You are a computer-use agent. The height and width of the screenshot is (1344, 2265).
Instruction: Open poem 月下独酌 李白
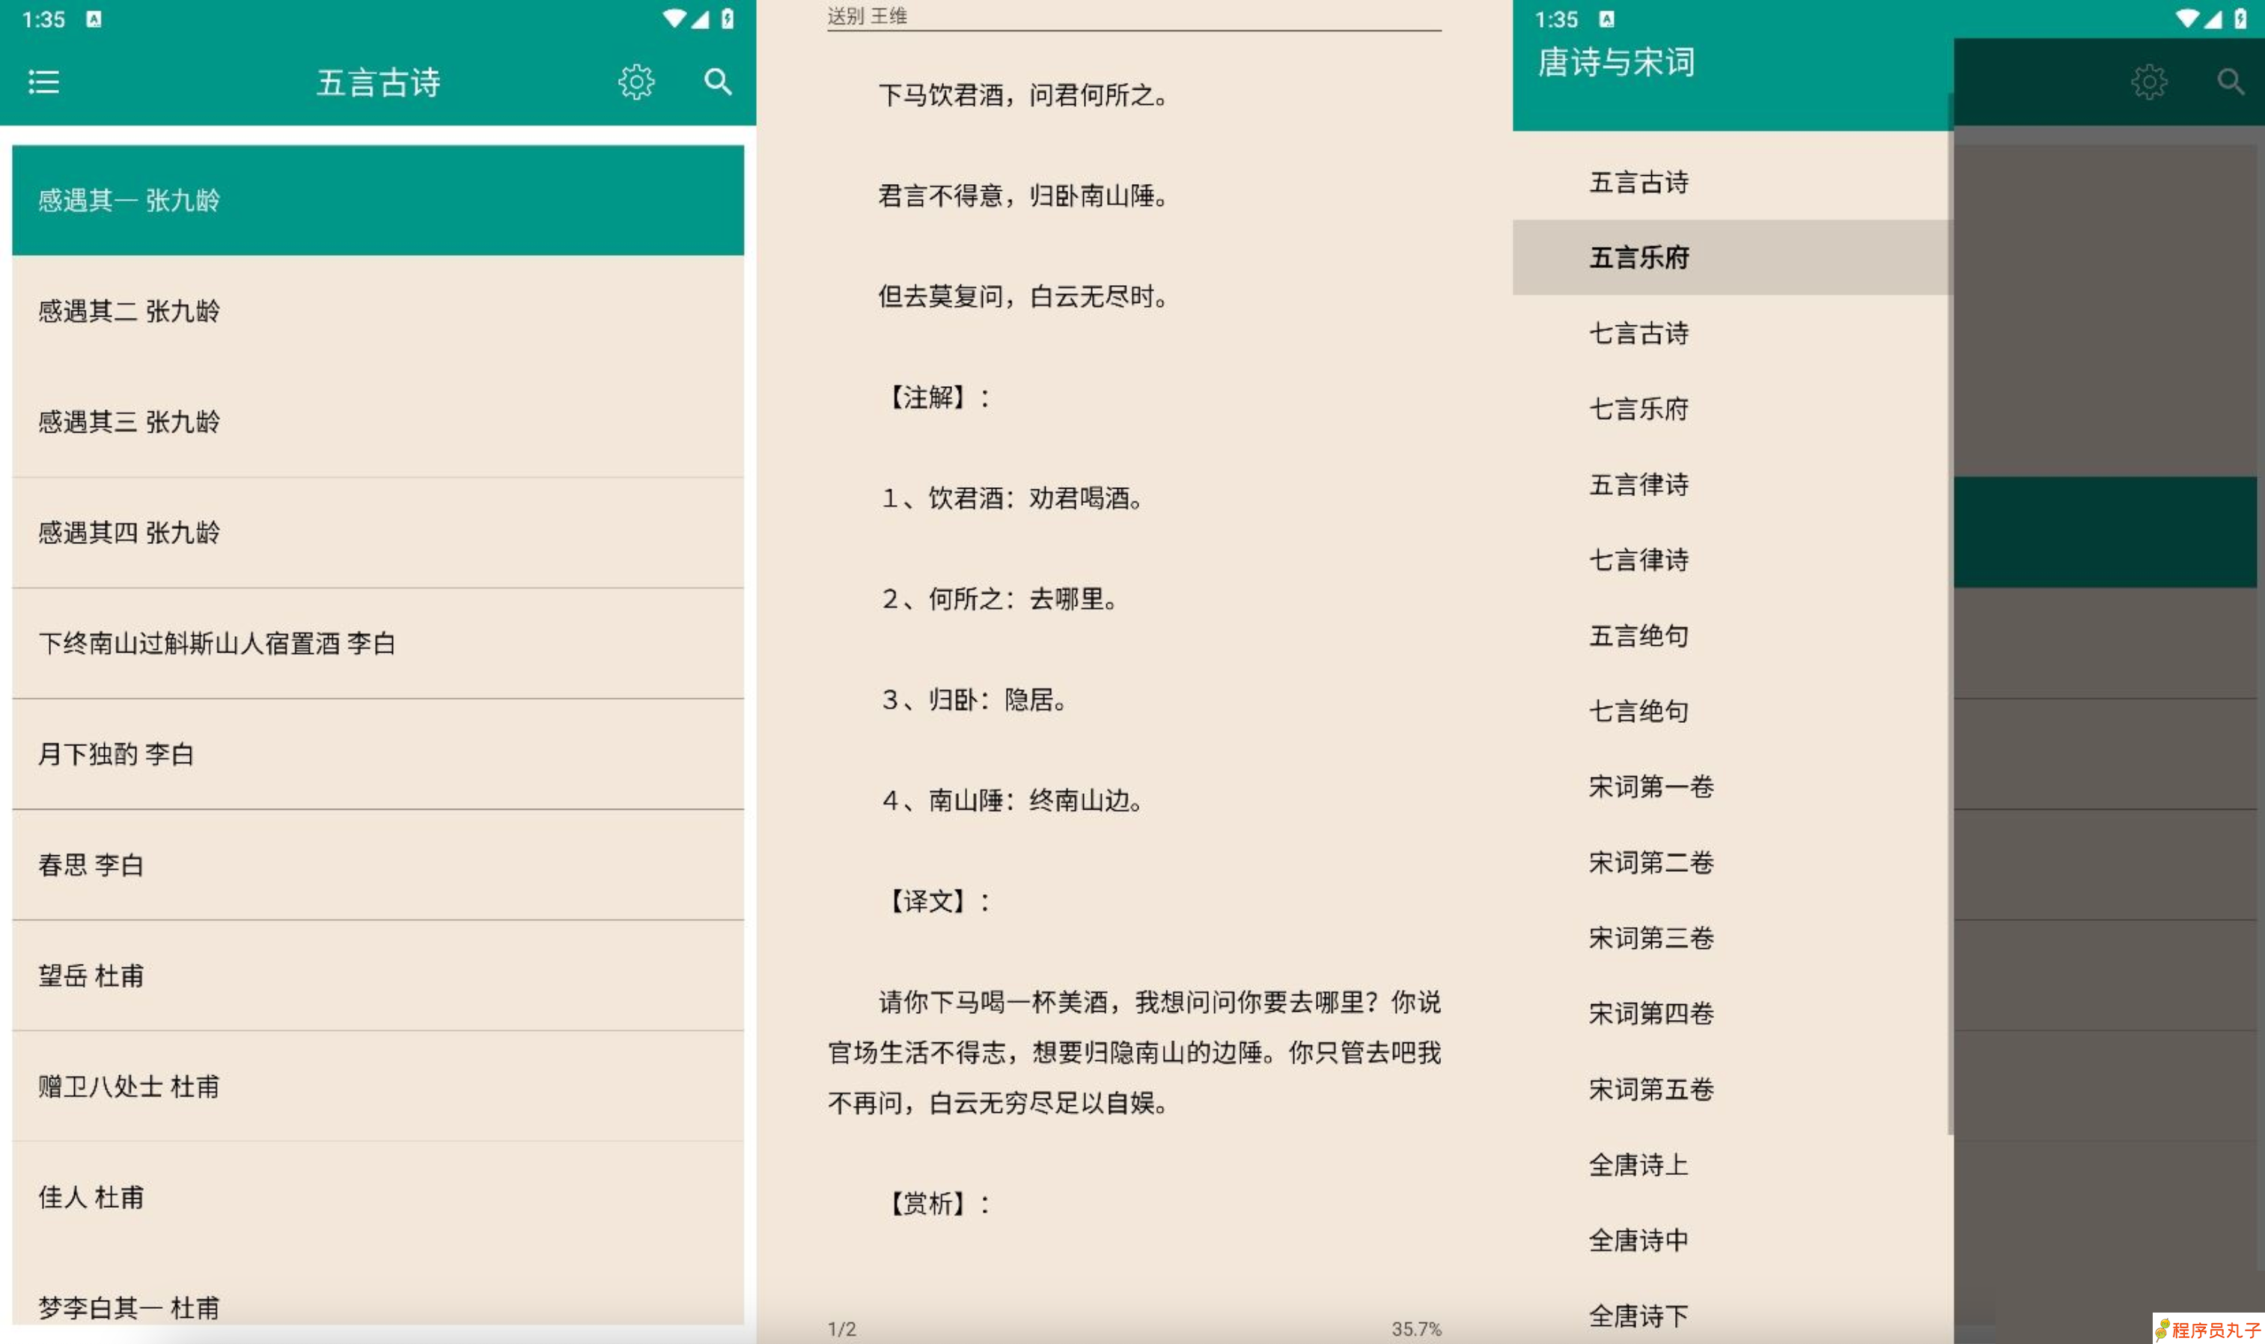378,754
